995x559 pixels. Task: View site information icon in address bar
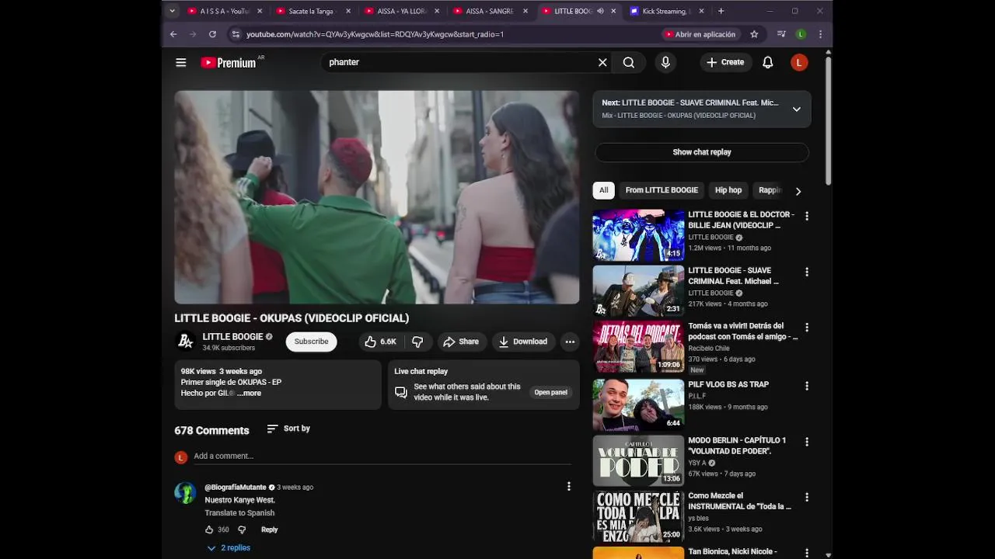(x=236, y=34)
